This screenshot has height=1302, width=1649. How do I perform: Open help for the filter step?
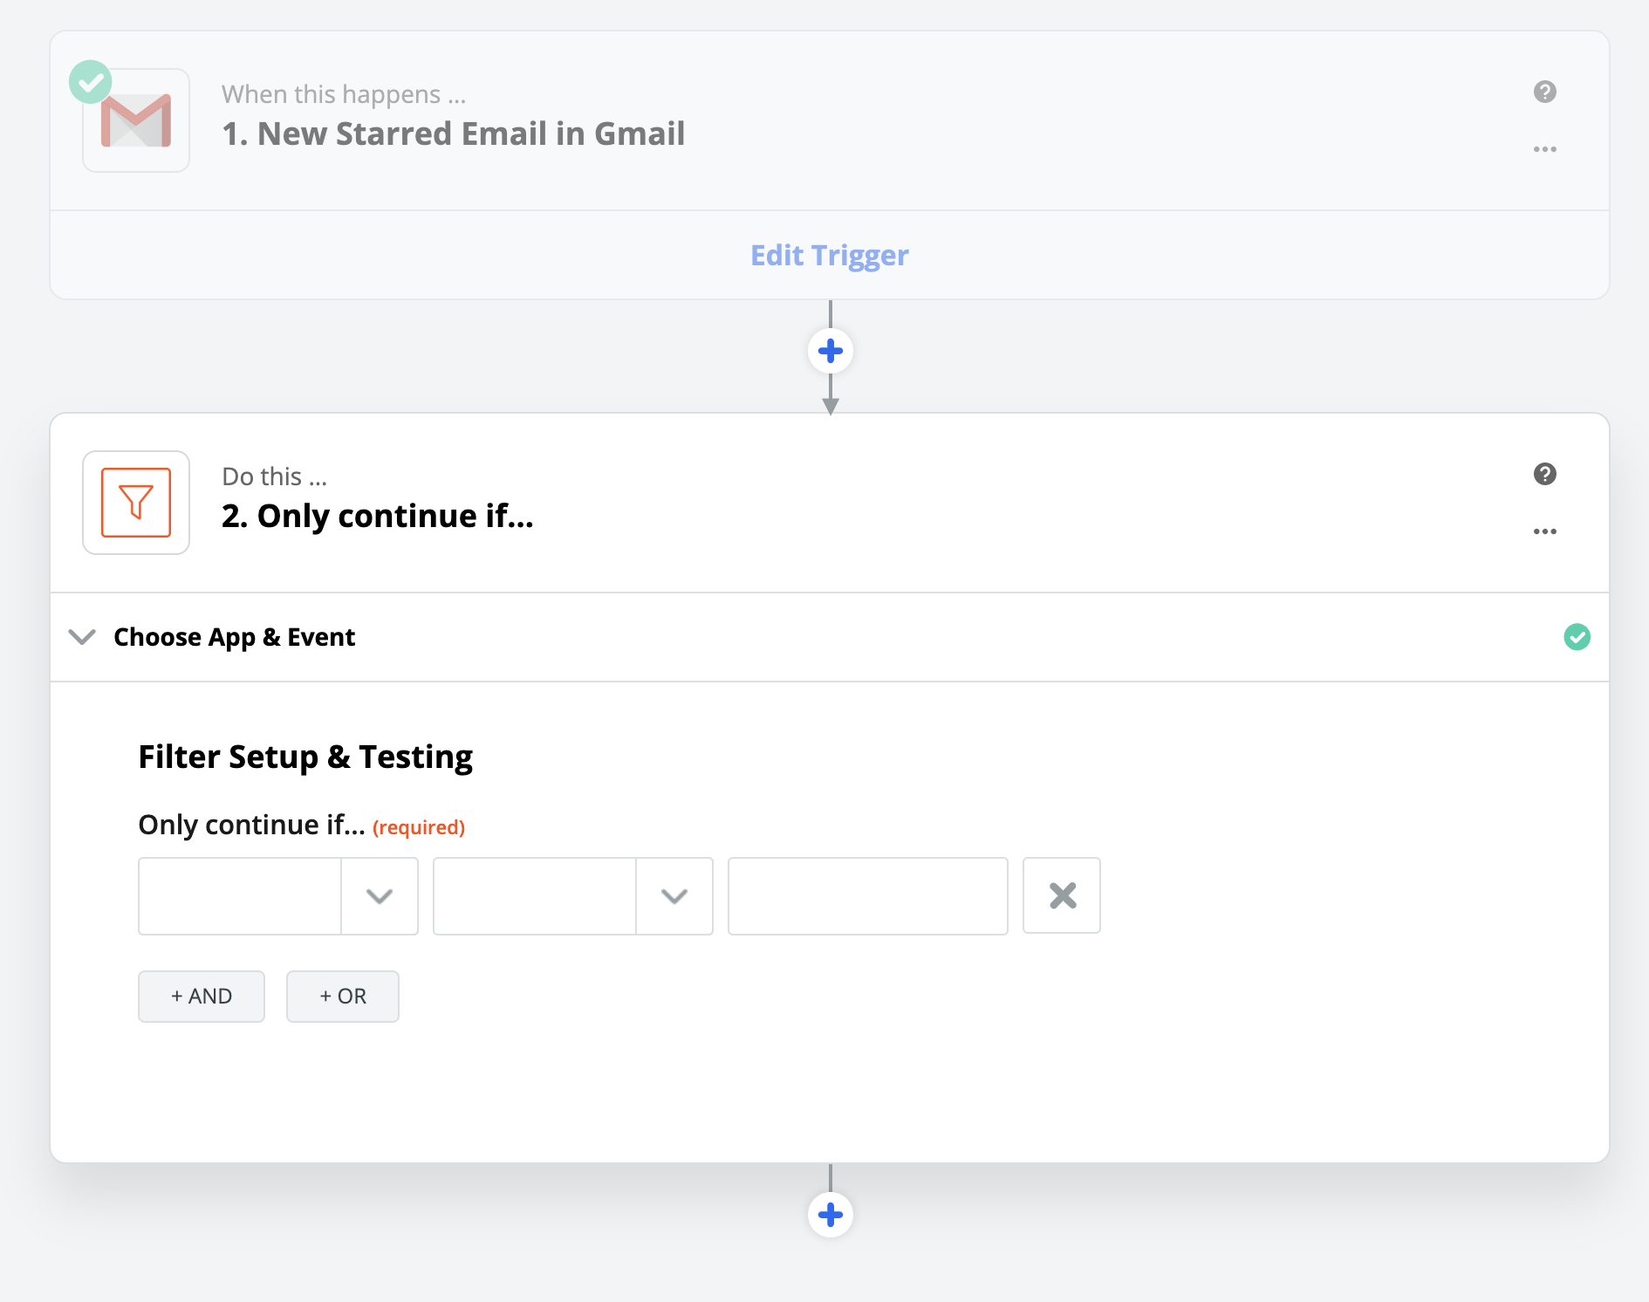click(1544, 474)
